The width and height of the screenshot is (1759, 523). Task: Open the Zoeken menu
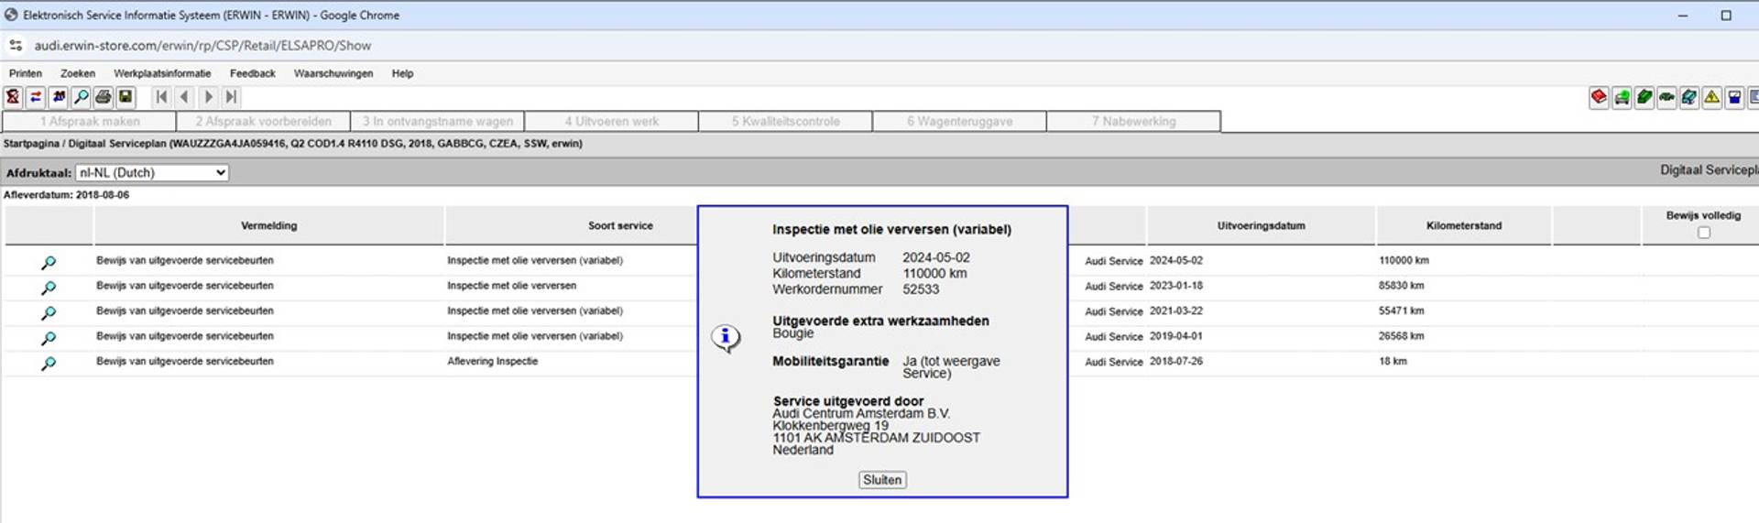coord(78,73)
